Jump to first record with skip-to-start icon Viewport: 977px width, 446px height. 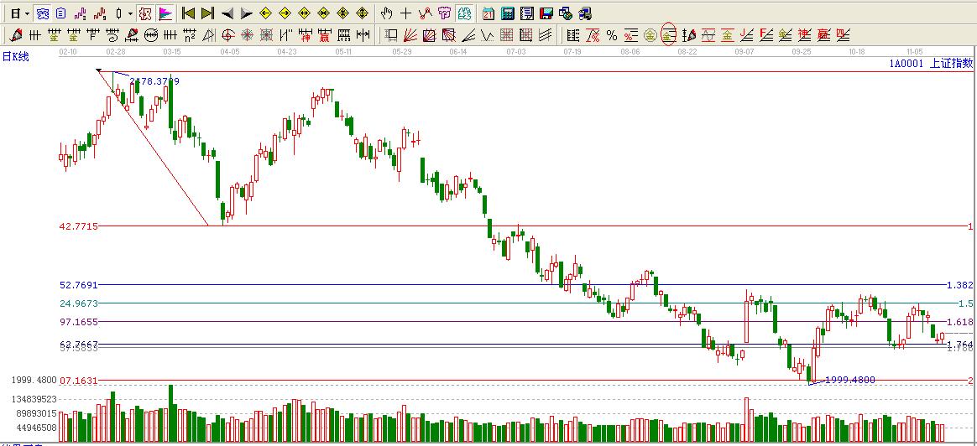(188, 13)
